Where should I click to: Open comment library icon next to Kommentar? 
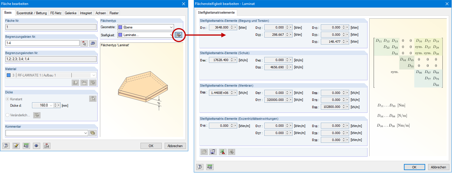tap(93, 133)
